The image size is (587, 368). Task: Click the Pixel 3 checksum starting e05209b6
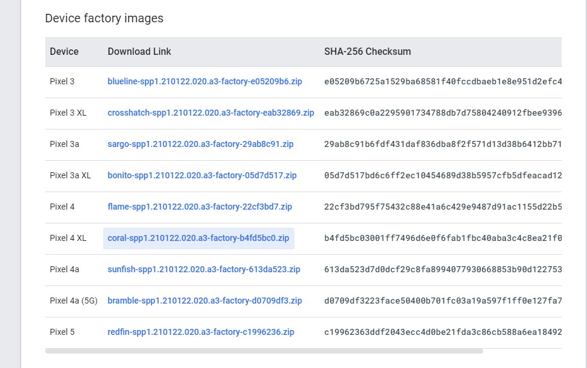coord(443,81)
